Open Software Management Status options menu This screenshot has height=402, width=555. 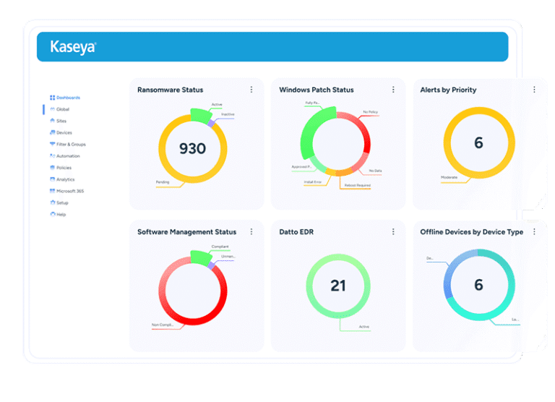(x=251, y=231)
